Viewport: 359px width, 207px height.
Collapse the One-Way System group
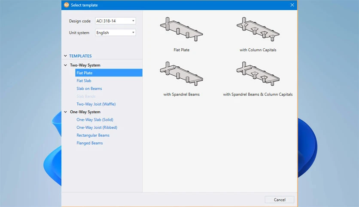click(x=65, y=112)
